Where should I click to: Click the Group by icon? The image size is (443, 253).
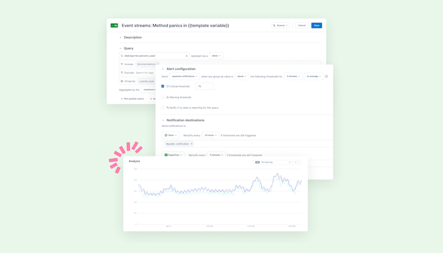[x=122, y=81]
